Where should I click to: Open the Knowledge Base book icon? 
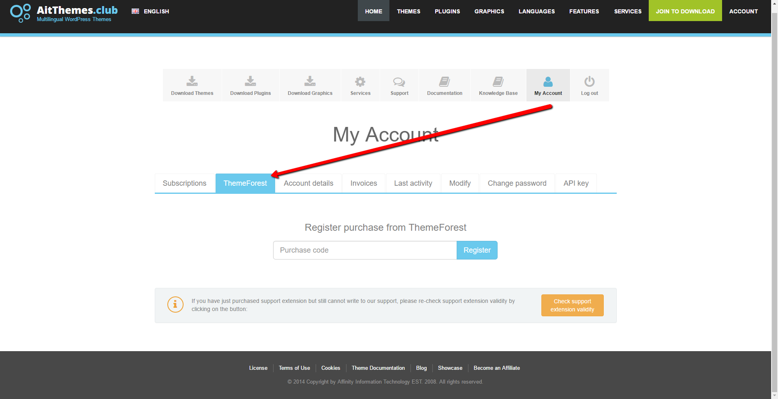498,82
